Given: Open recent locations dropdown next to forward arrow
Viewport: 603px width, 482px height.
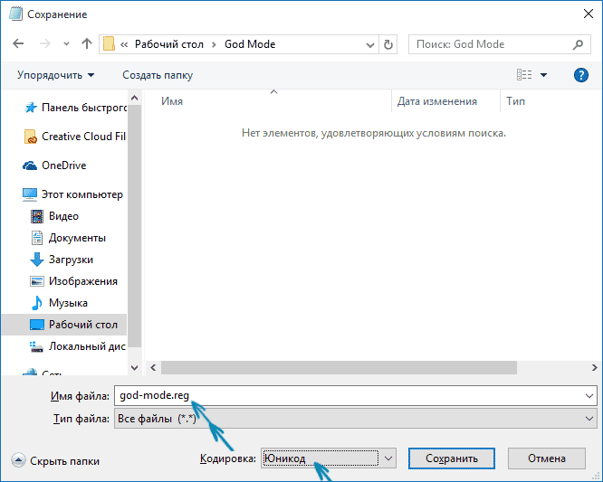Looking at the screenshot, I should tap(66, 44).
